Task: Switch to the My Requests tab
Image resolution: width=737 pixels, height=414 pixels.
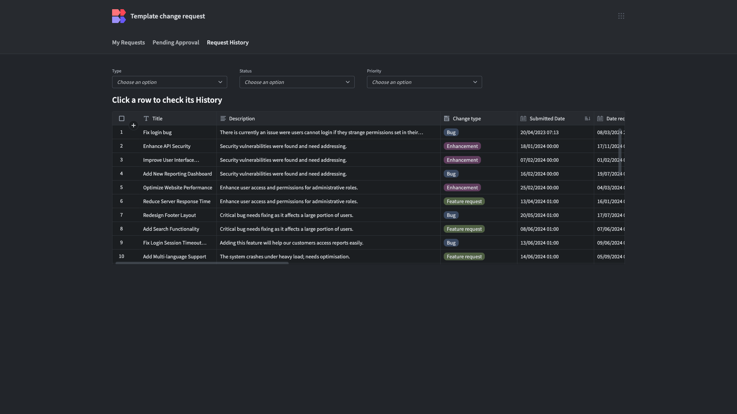Action: [x=128, y=43]
